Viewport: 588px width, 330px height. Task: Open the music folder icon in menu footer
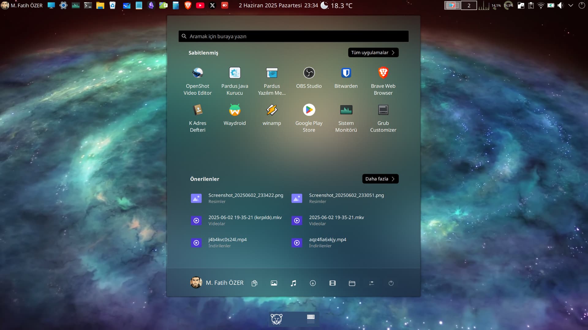293,283
